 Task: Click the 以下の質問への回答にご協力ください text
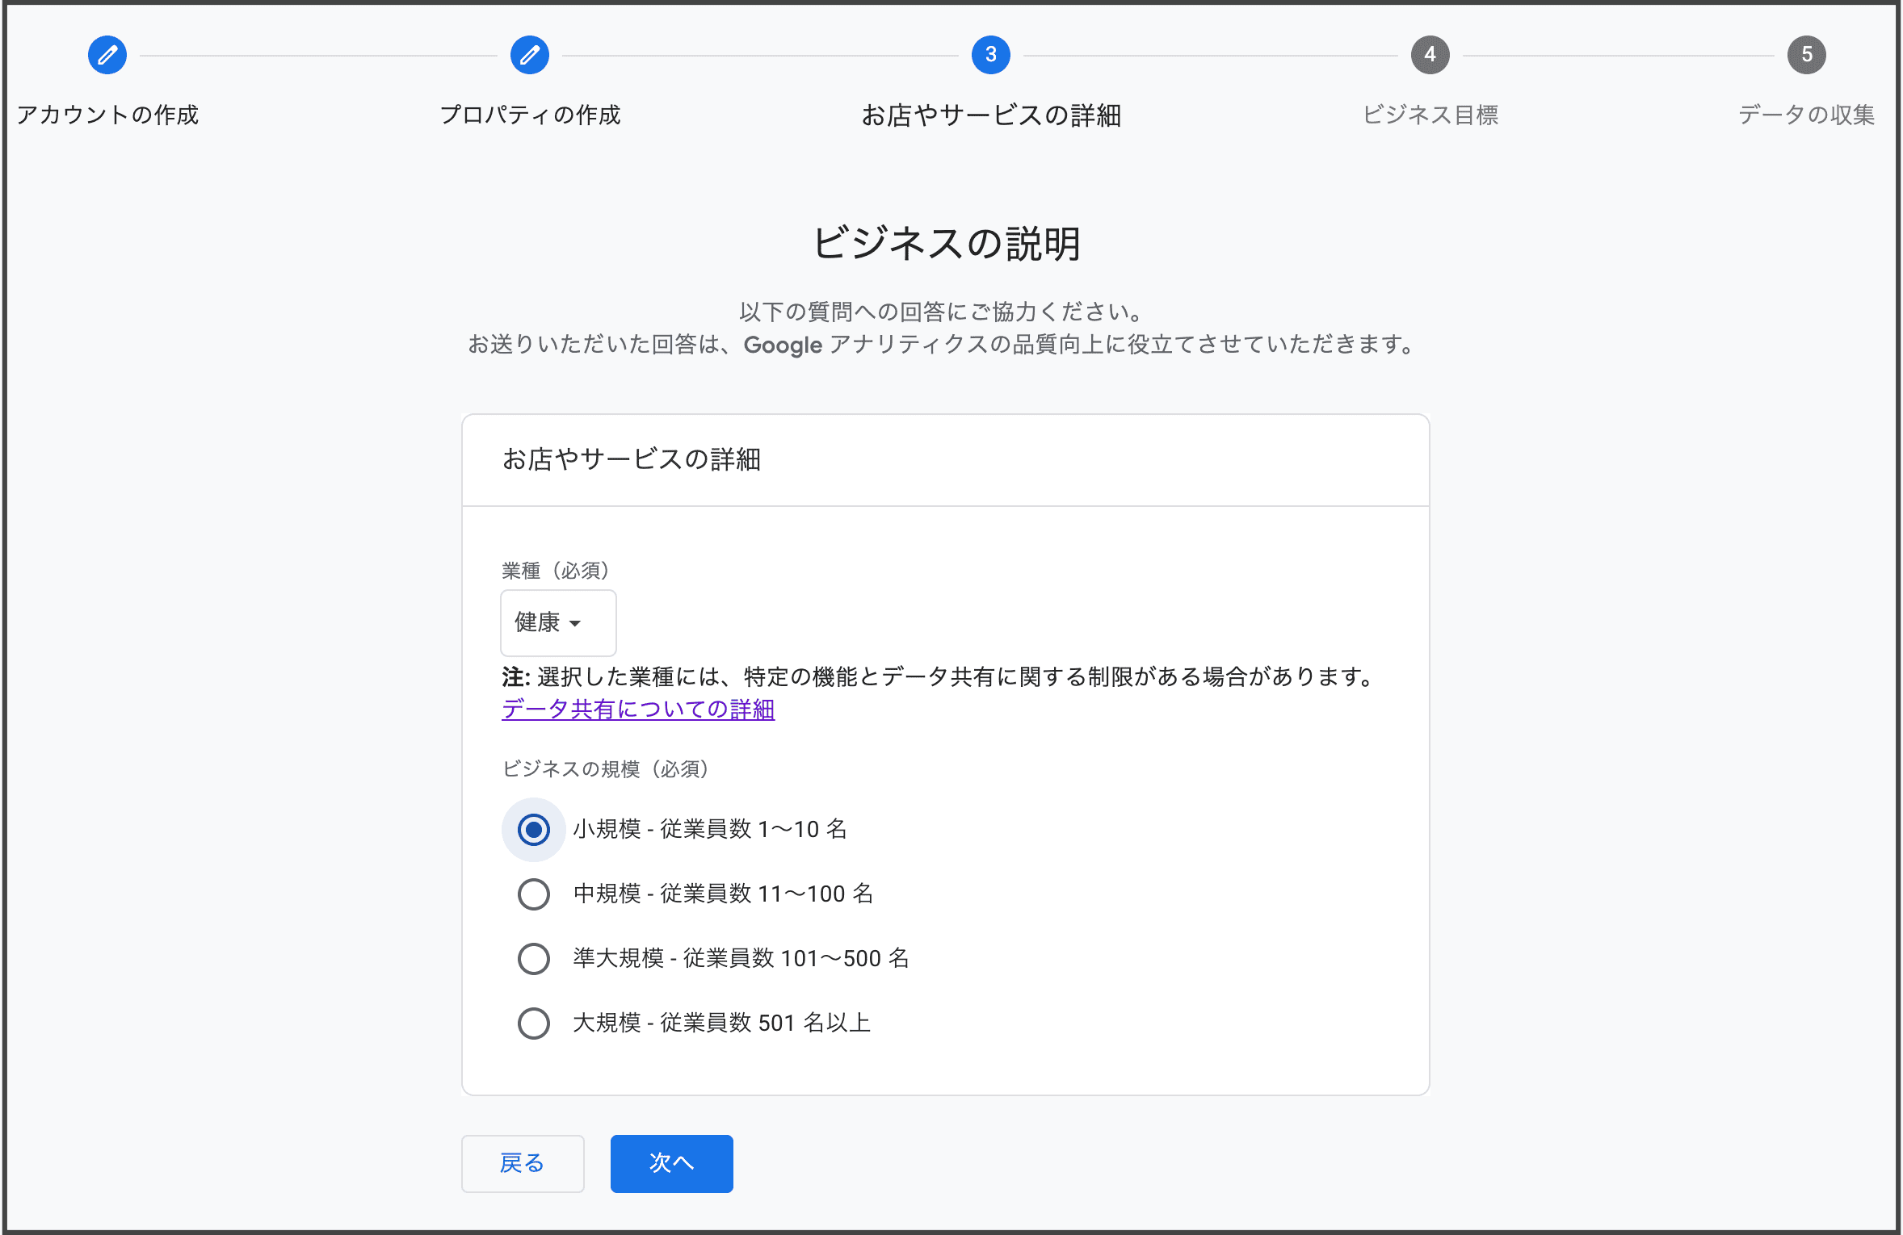pos(941,312)
